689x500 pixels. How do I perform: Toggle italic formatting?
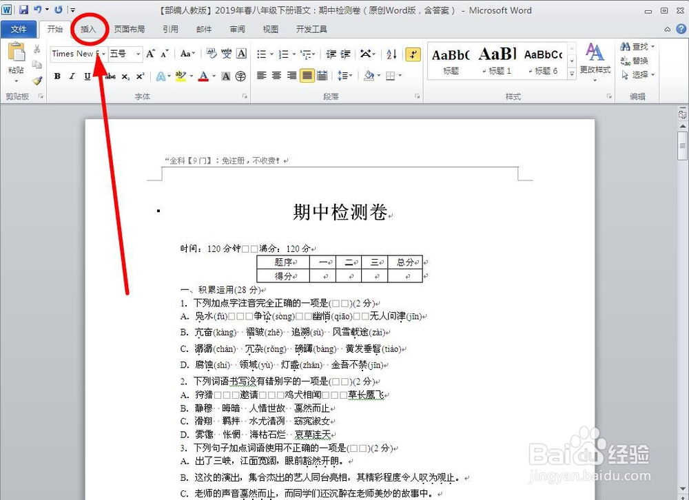click(72, 76)
